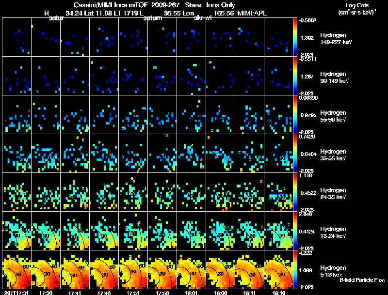Image resolution: width=388 pixels, height=295 pixels.
Task: Click the 18:01 time label
Action: coord(191,293)
